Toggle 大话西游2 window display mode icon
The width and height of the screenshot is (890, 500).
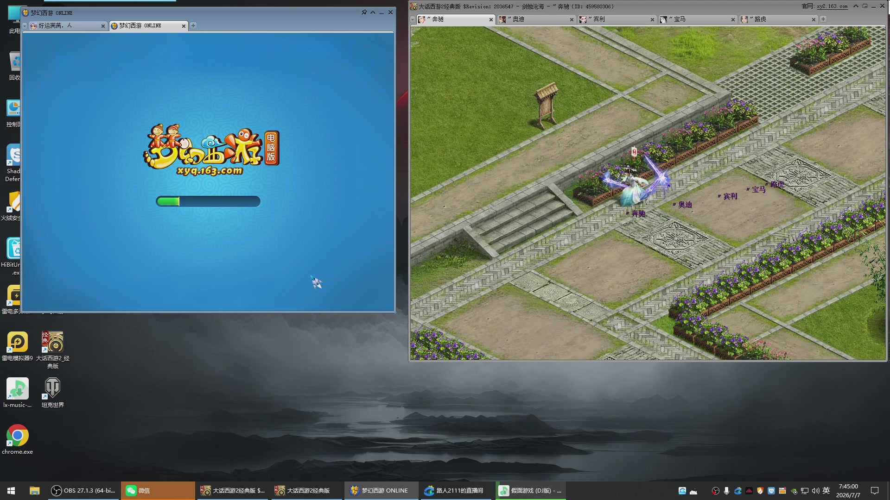point(865,6)
